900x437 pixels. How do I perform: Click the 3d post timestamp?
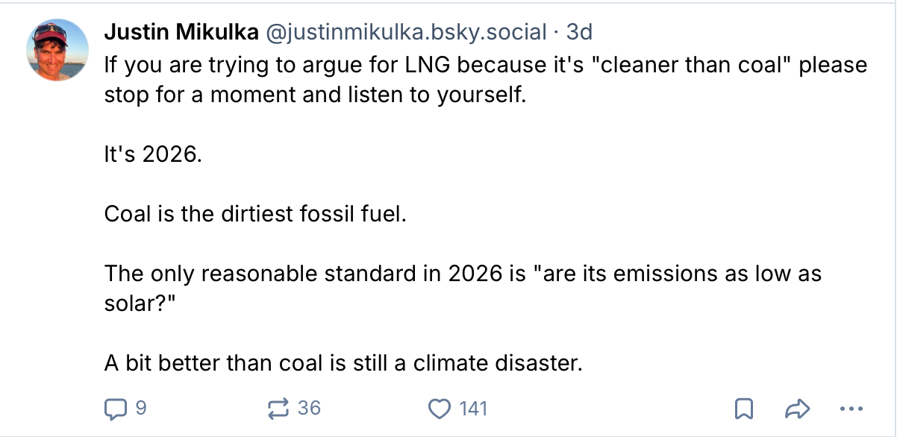pos(580,32)
